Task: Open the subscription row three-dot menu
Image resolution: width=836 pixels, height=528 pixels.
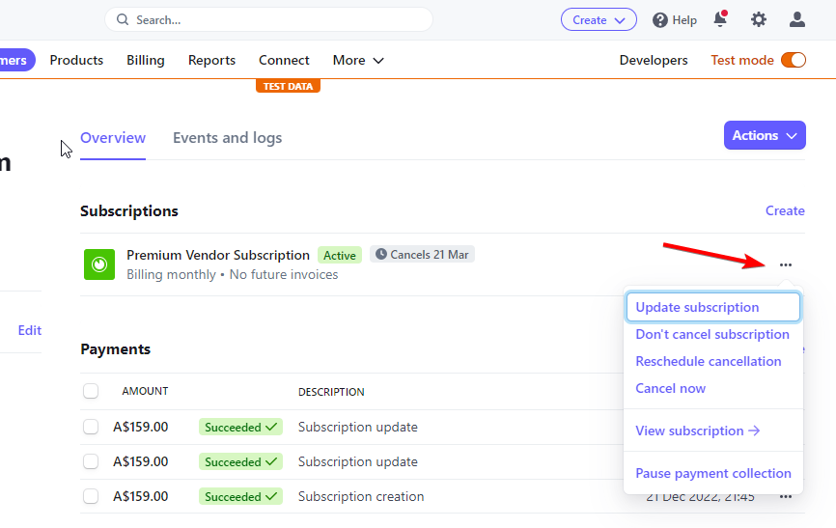Action: tap(786, 264)
